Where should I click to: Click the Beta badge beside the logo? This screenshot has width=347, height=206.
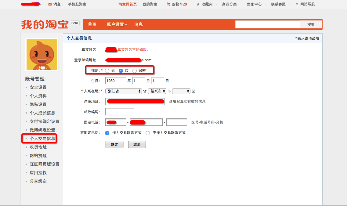tap(74, 23)
